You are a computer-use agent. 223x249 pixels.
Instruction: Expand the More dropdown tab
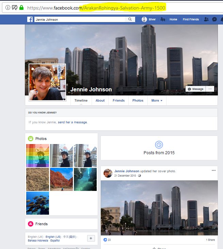157,101
